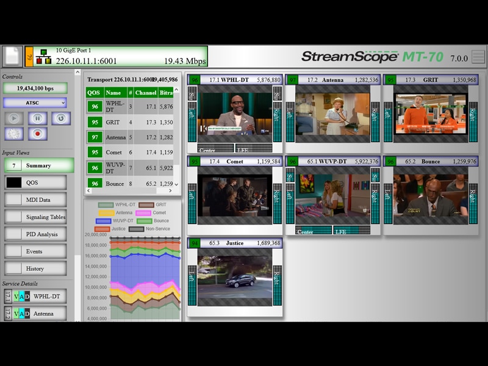Screen dimensions: 488x366
Task: Select the QOS input view with black square icon
Action: pos(13,181)
